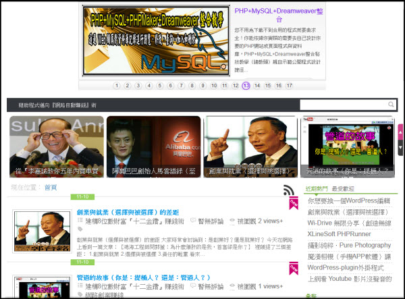Open the Alibaba.com featured thumbnail
This screenshot has height=299, width=405.
click(153, 146)
